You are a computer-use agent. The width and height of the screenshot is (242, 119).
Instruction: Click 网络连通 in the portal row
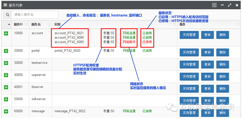point(129,51)
